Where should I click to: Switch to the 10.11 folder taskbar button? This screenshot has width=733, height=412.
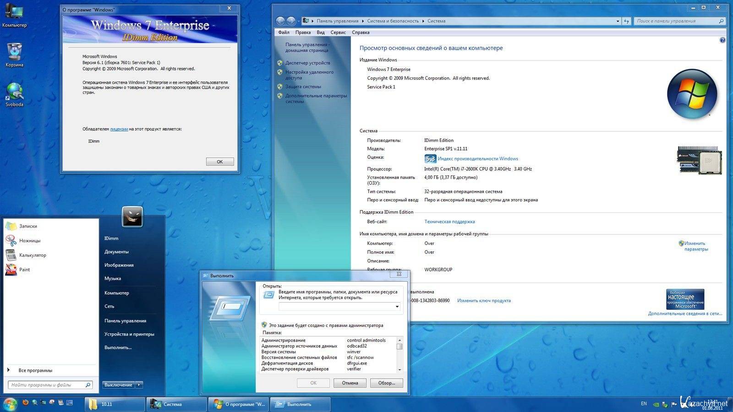(x=115, y=404)
